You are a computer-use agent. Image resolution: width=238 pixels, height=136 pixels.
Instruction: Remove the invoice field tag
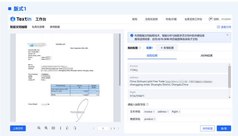[154, 112]
